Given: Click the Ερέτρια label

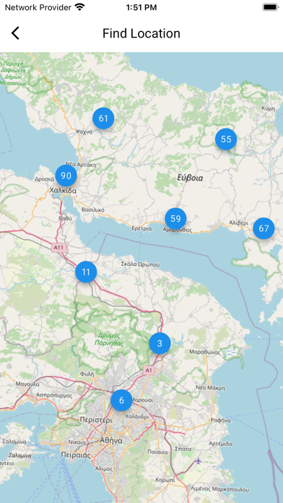Looking at the screenshot, I should [141, 228].
